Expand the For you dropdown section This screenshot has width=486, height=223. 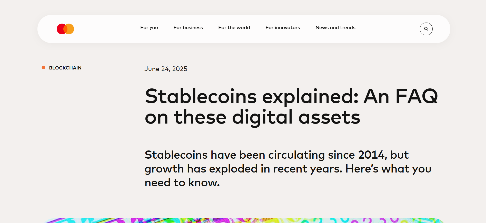click(149, 27)
